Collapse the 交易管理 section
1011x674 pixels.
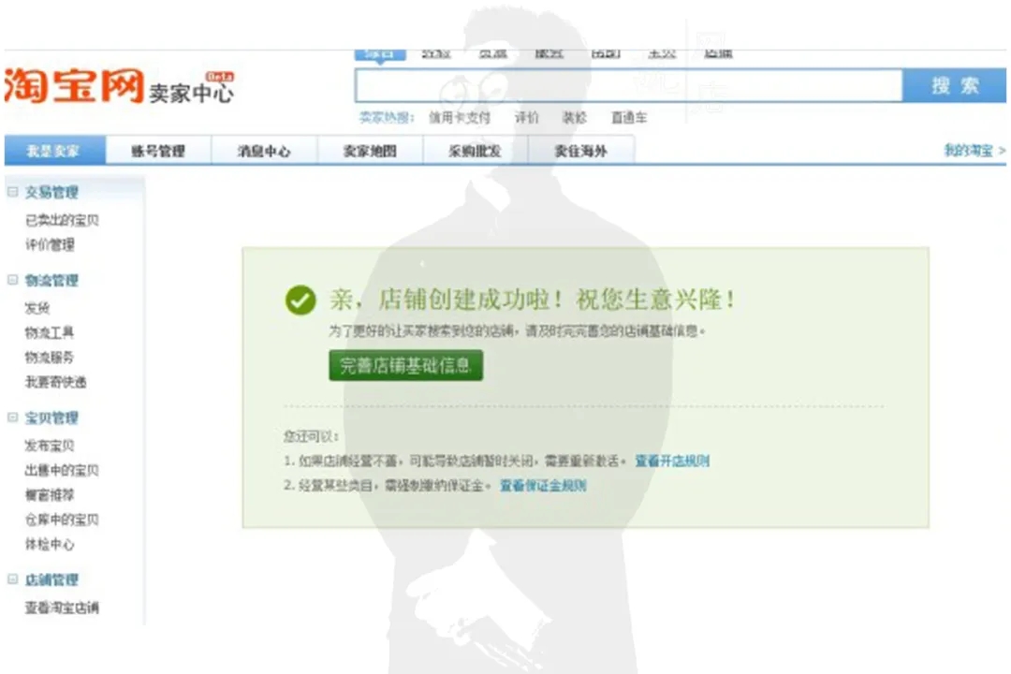pos(11,192)
